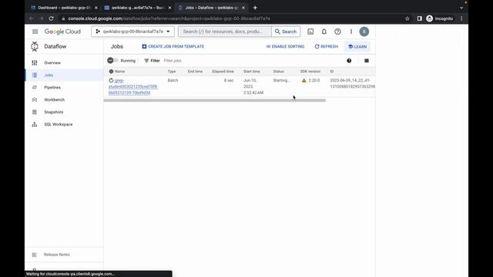Focus the resource search box
The image size is (493, 277).
224,32
